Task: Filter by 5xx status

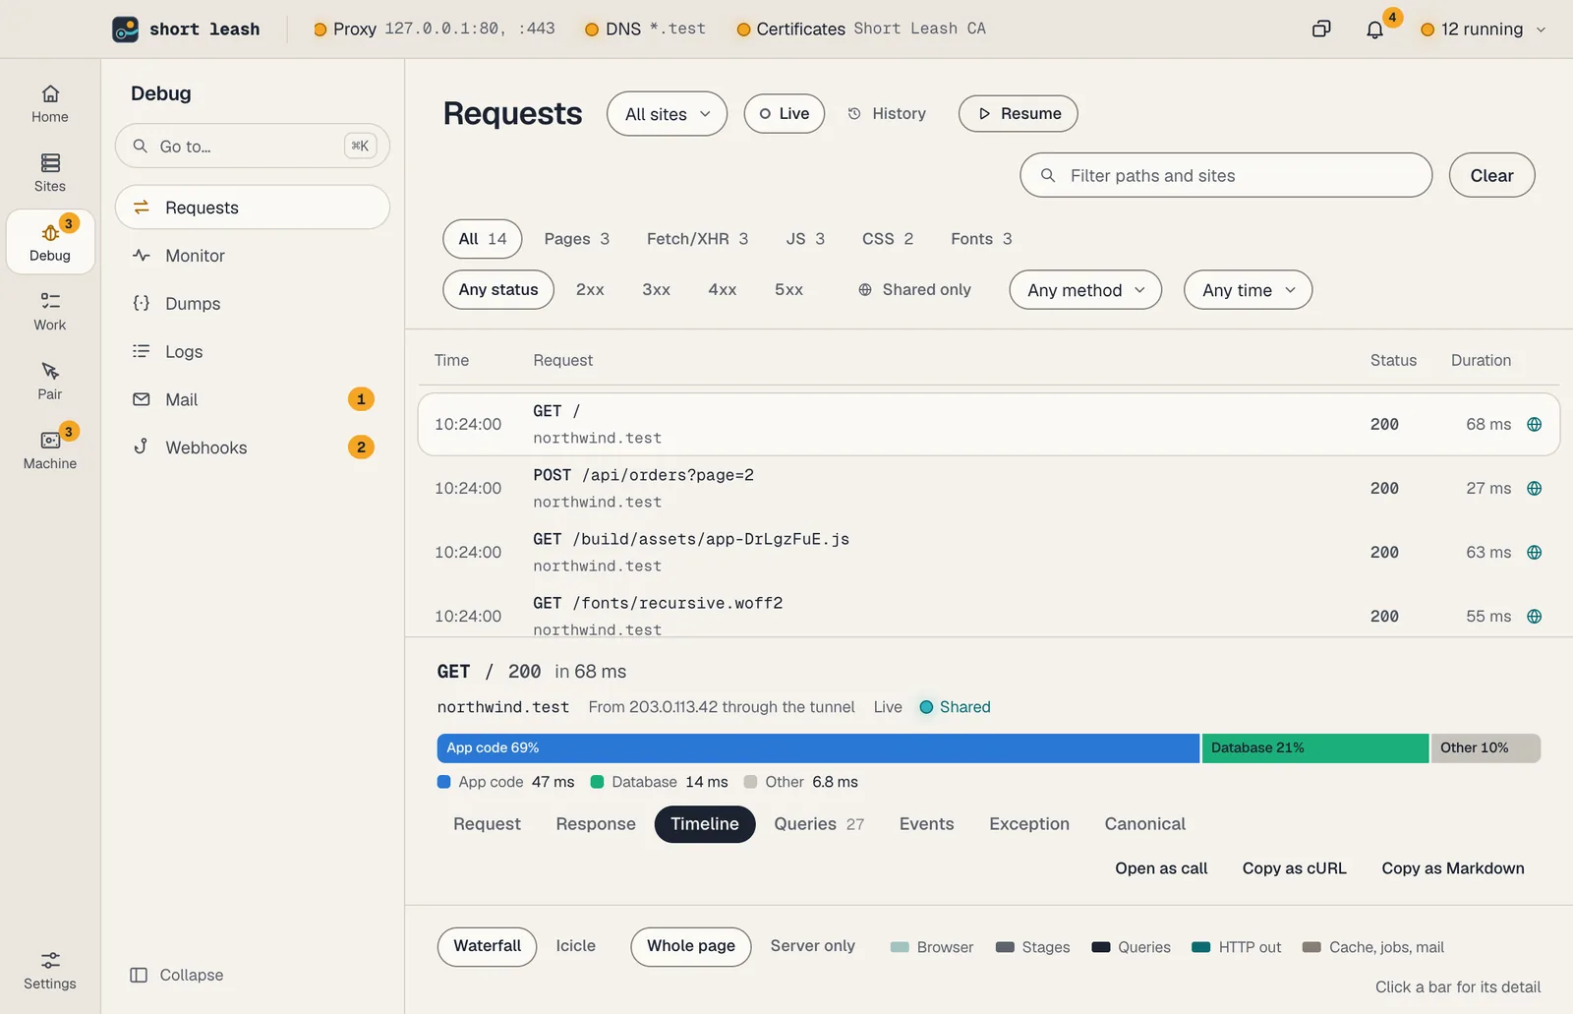Action: pyautogui.click(x=788, y=290)
